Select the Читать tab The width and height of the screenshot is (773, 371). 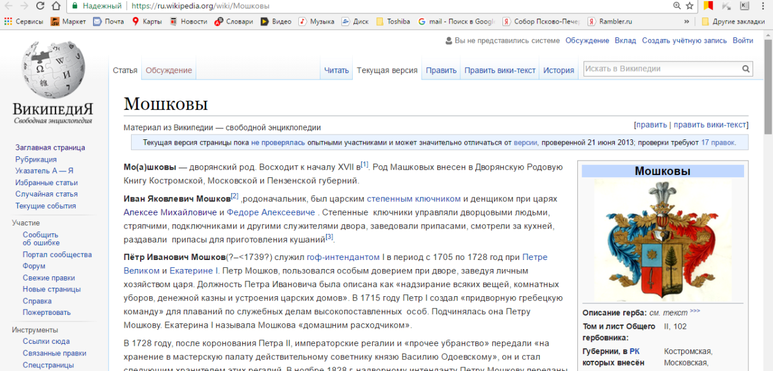coord(336,70)
